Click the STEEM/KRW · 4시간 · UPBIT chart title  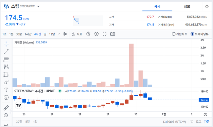pyautogui.click(x=35, y=91)
